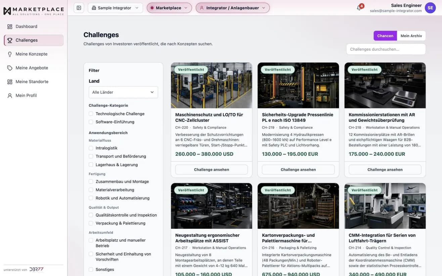Open Mein Profil in sidebar
The image size is (442, 276).
[34, 95]
